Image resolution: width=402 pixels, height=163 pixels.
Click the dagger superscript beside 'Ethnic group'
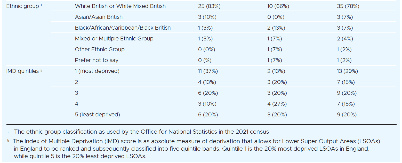41,5
